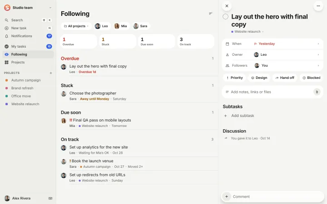The width and height of the screenshot is (327, 204).
Task: Open My tasks in the sidebar
Action: (x=28, y=46)
